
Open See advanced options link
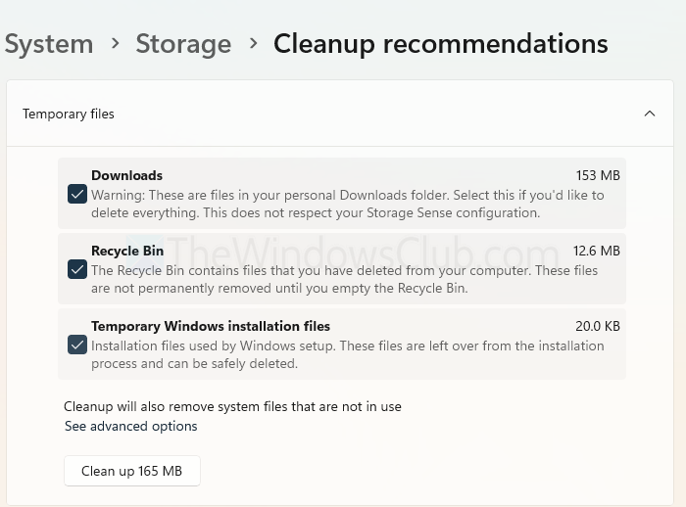point(130,426)
